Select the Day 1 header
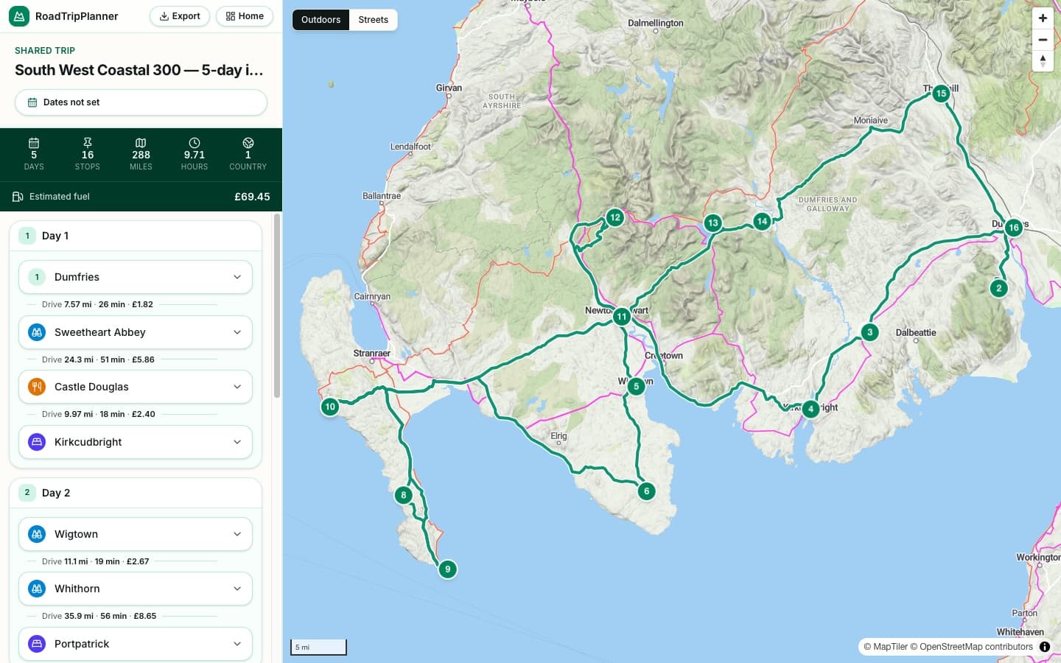The height and width of the screenshot is (663, 1061). pos(136,236)
